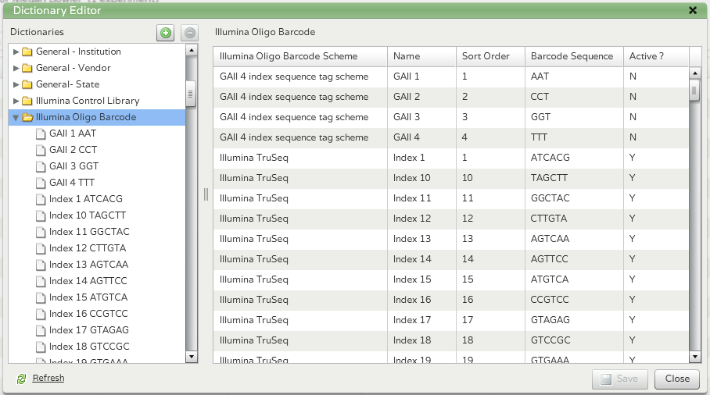710x395 pixels.
Task: Click the Active Y cell for Index 15 row
Action: (x=656, y=279)
